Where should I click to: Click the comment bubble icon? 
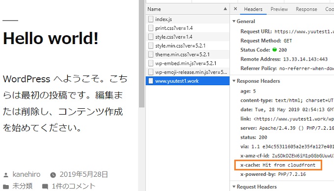(45, 187)
